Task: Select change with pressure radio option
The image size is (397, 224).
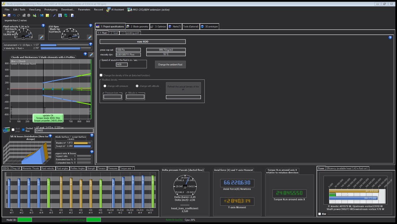Action: click(105, 86)
